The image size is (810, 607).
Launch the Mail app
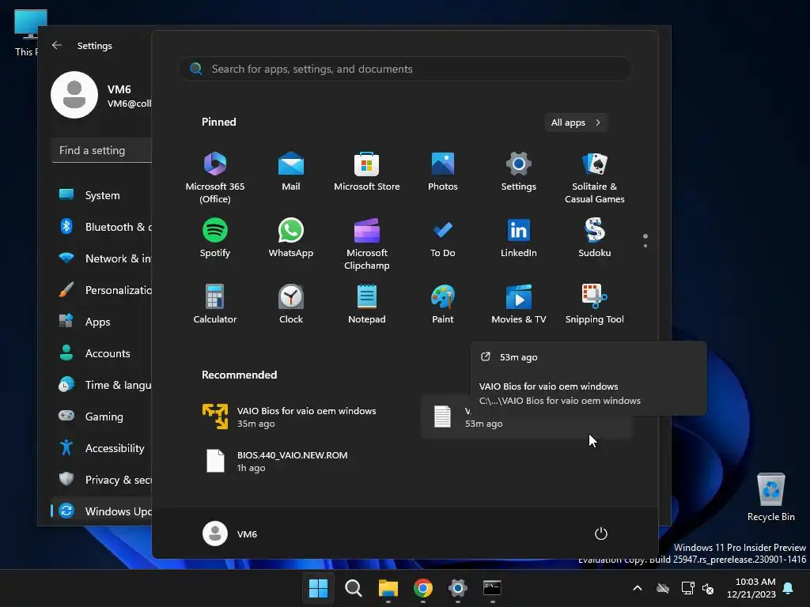[x=291, y=171]
